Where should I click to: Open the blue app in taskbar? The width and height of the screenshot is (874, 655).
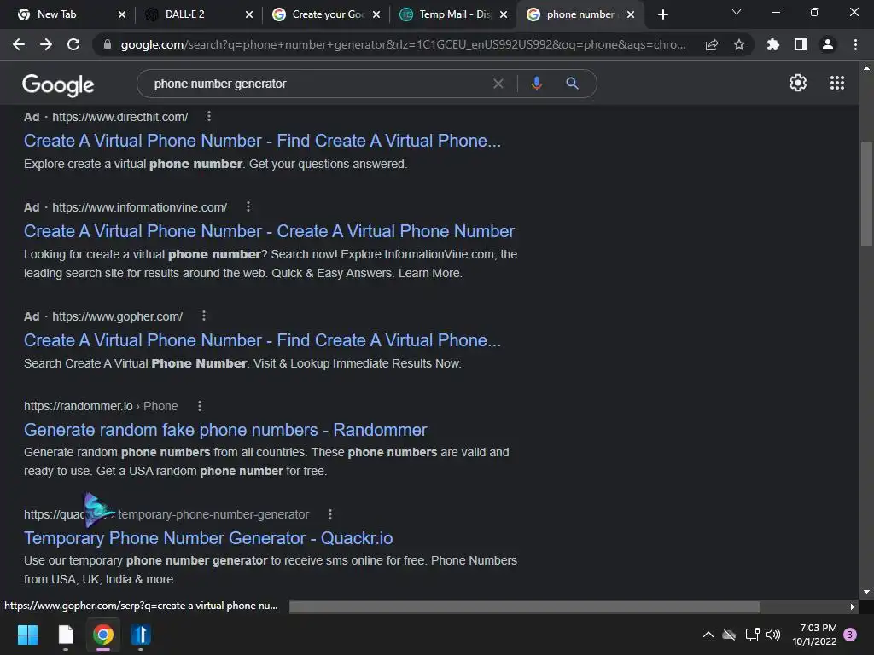141,635
